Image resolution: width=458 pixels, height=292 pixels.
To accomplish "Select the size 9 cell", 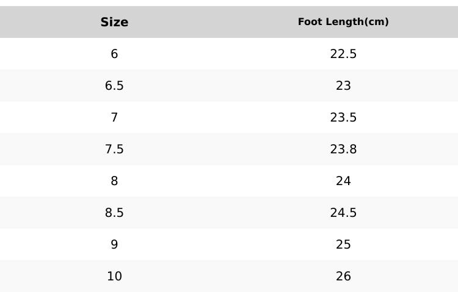I will point(114,244).
